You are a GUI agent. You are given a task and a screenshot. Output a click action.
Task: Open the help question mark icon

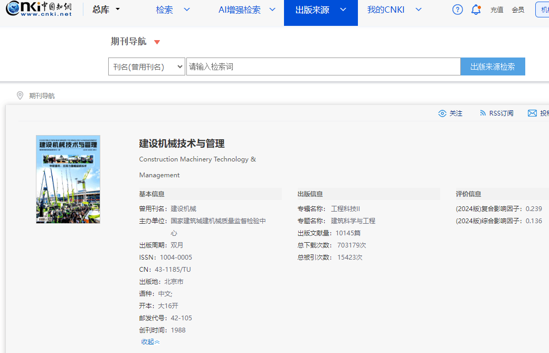tap(457, 9)
